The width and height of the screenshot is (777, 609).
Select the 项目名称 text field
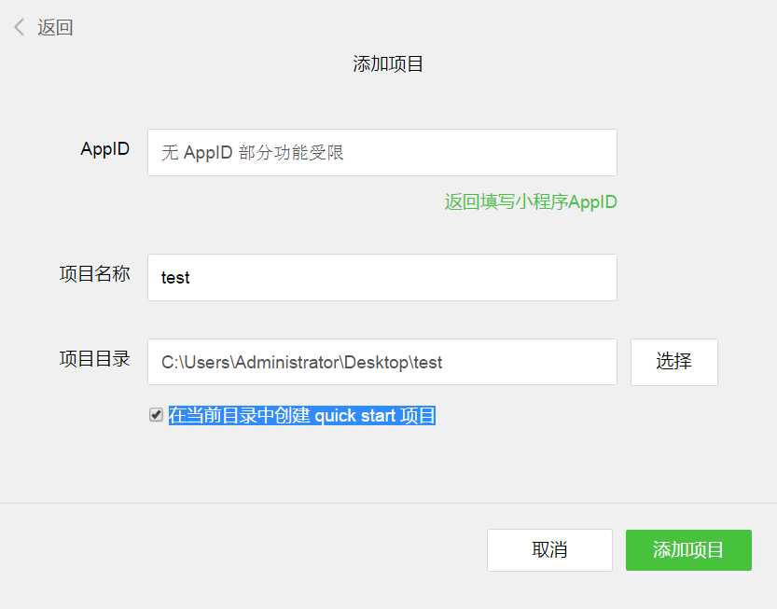382,277
